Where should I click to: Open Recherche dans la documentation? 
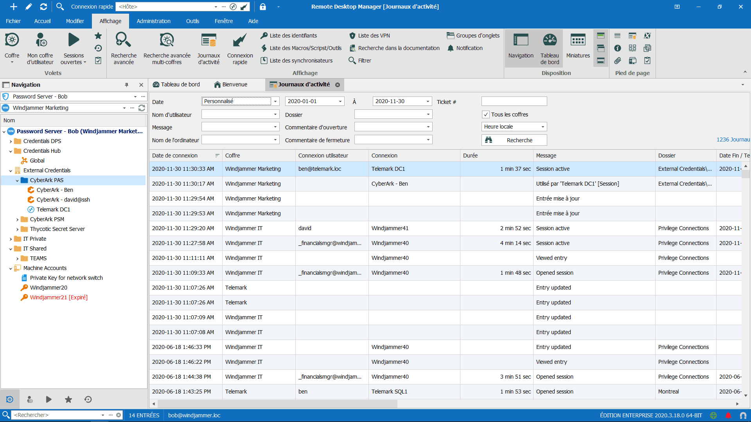[x=394, y=48]
